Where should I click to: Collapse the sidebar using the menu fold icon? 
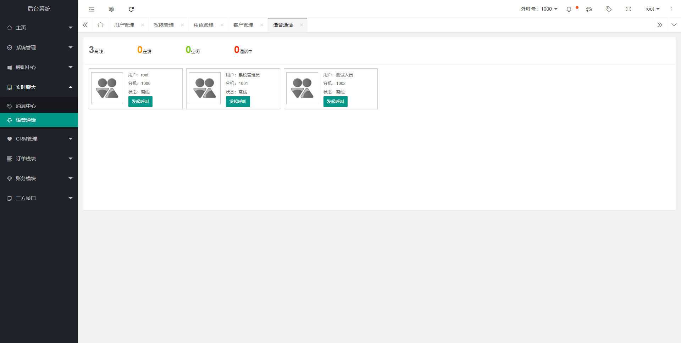[92, 9]
